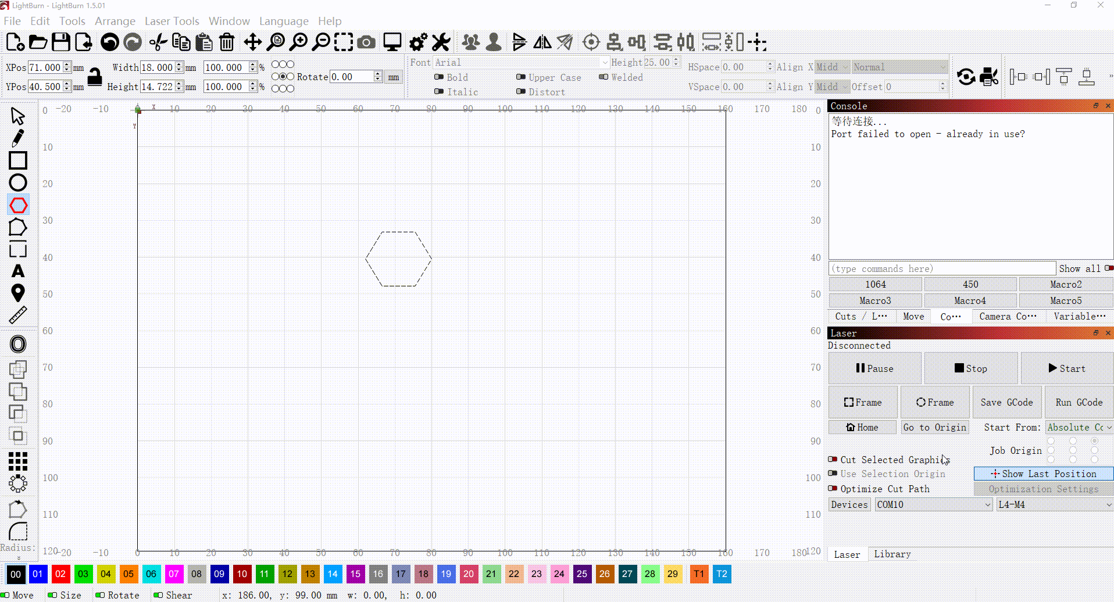Select the Polygon (hexagon) drawing tool

coord(18,205)
